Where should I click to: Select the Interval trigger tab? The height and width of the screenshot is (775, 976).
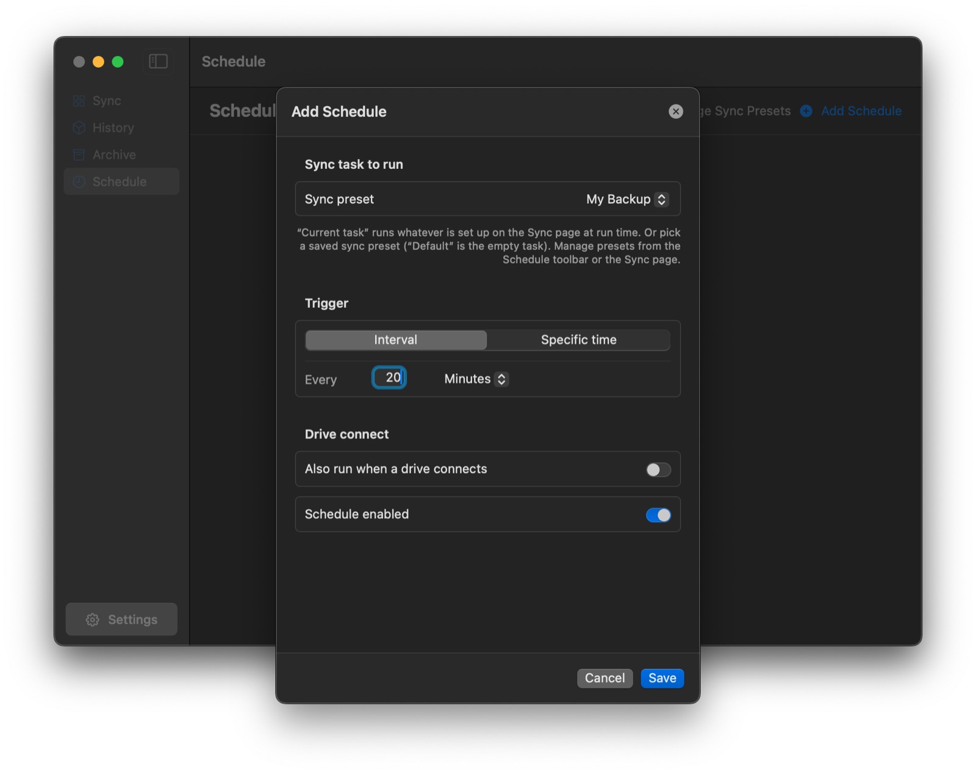pyautogui.click(x=396, y=340)
